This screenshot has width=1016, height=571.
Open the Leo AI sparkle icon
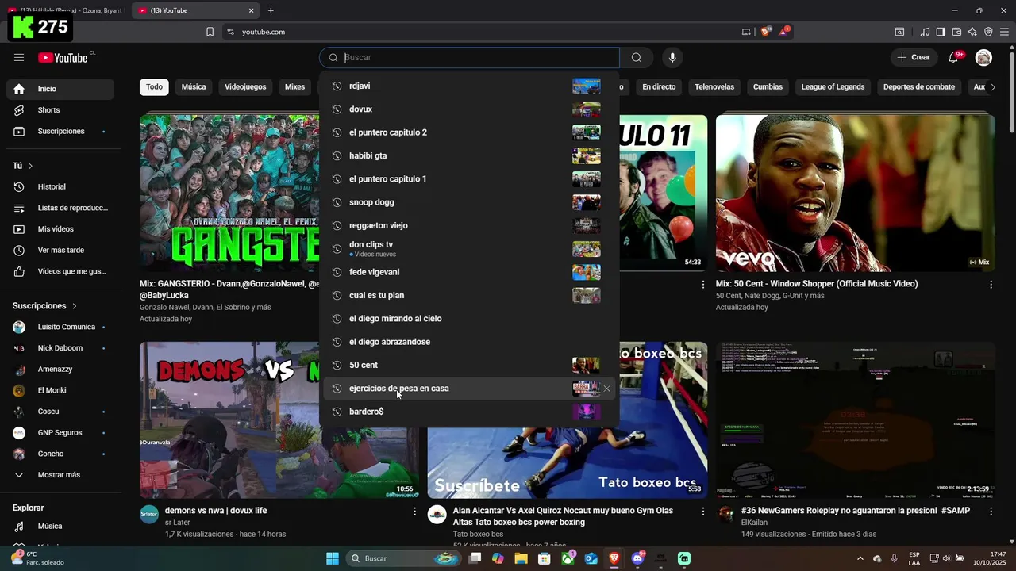pos(972,32)
